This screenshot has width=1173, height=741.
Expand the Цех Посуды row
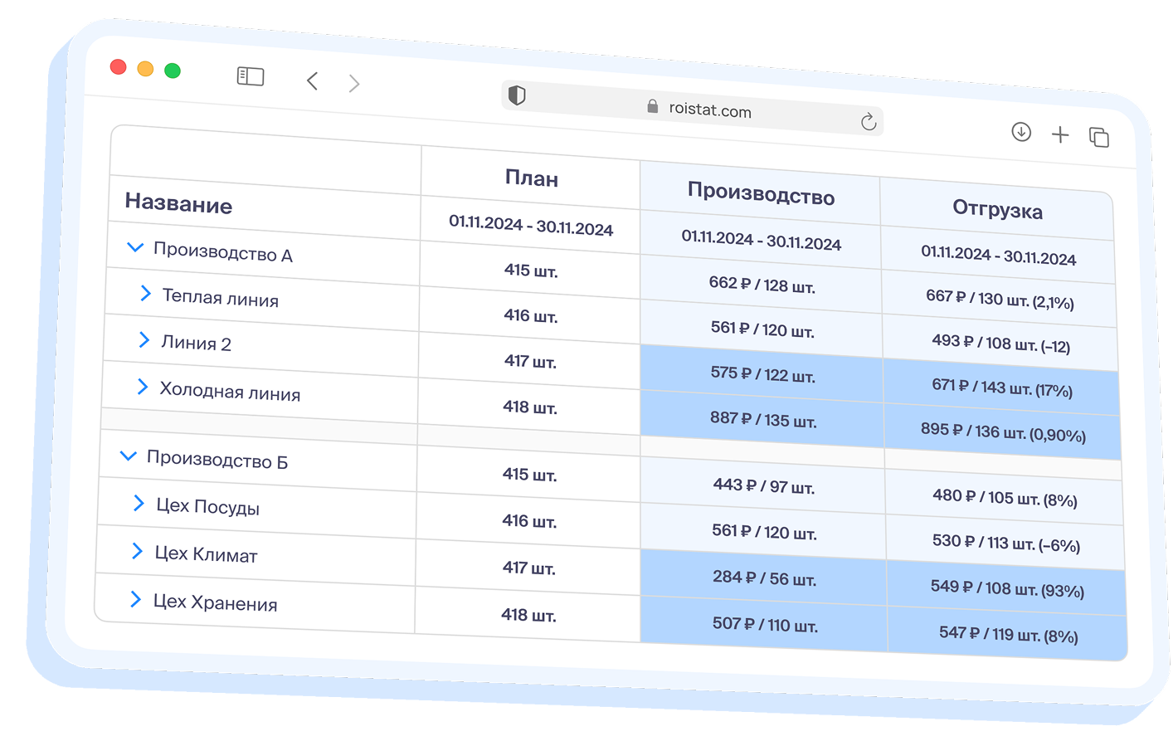click(139, 503)
